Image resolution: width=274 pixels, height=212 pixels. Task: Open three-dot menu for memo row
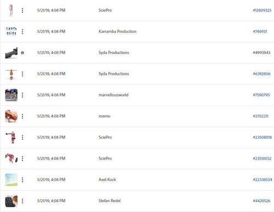[22, 116]
